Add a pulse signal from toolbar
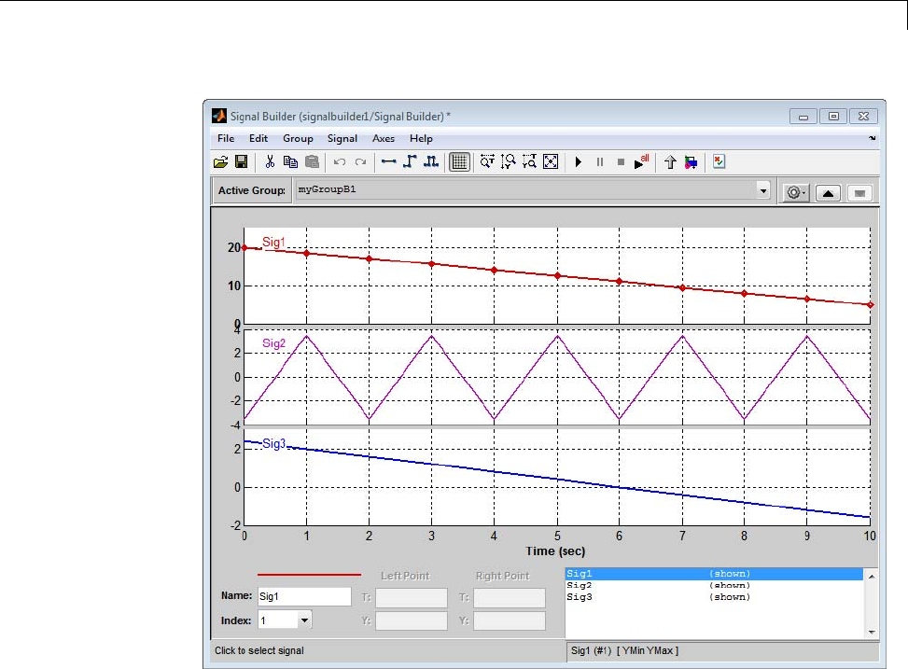The height and width of the screenshot is (669, 908). (430, 162)
